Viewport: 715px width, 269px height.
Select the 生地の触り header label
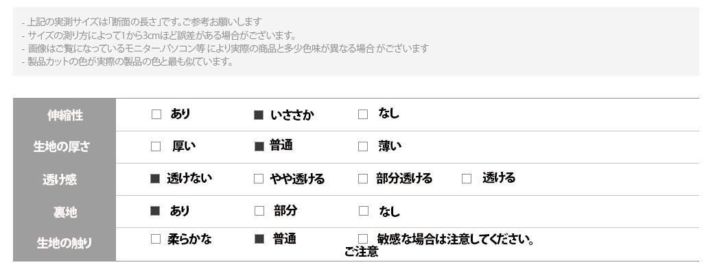(x=65, y=243)
